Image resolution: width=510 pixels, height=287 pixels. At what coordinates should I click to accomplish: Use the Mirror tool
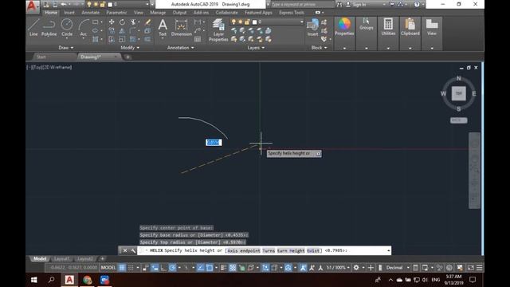click(122, 30)
